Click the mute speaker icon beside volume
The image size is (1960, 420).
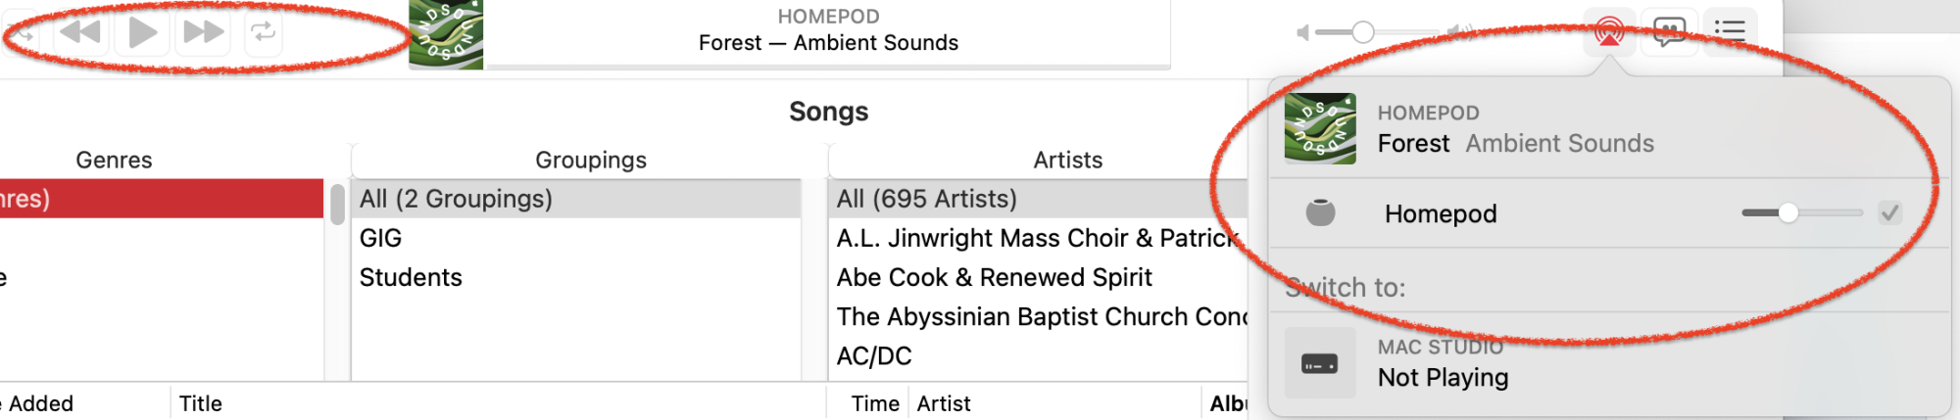[1302, 33]
